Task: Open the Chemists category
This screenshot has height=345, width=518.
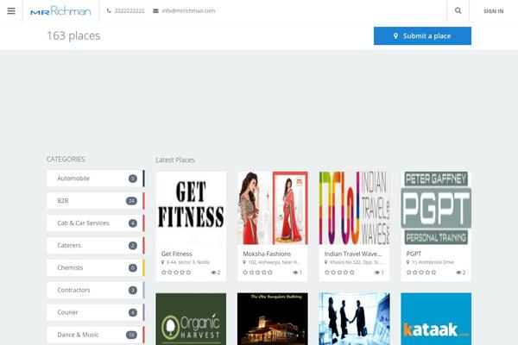Action: click(x=96, y=267)
